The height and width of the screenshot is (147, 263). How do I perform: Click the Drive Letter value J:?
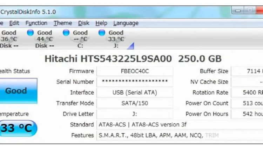point(135,114)
